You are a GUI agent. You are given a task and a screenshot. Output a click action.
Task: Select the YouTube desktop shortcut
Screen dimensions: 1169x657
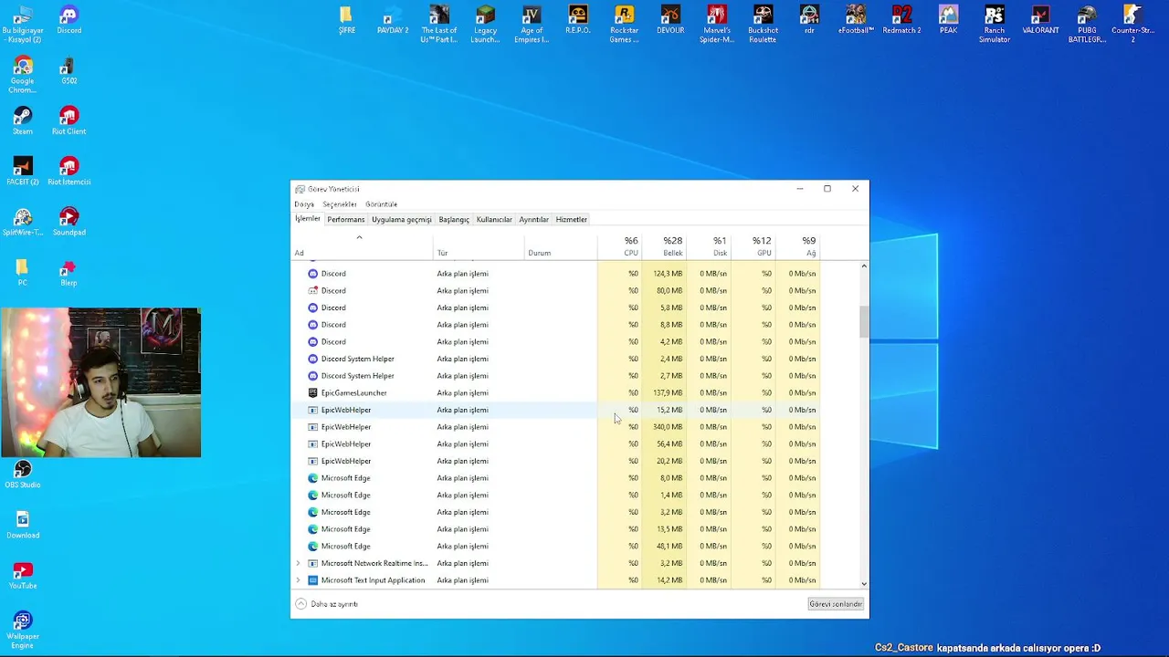[x=23, y=576]
